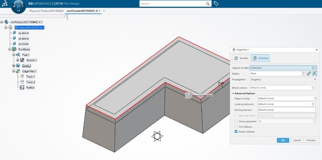Screen dimensions: 322x160
Task: Click the Sketch.1 pencil icon
Action: point(22,60)
